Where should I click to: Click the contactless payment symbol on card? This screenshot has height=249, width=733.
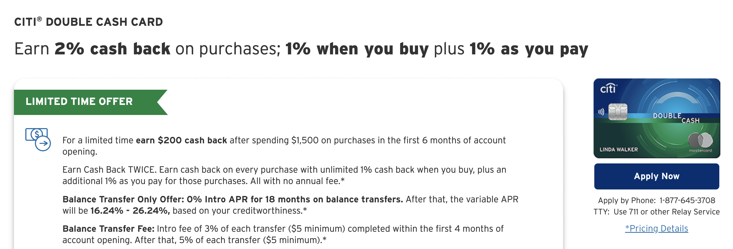pyautogui.click(x=601, y=112)
